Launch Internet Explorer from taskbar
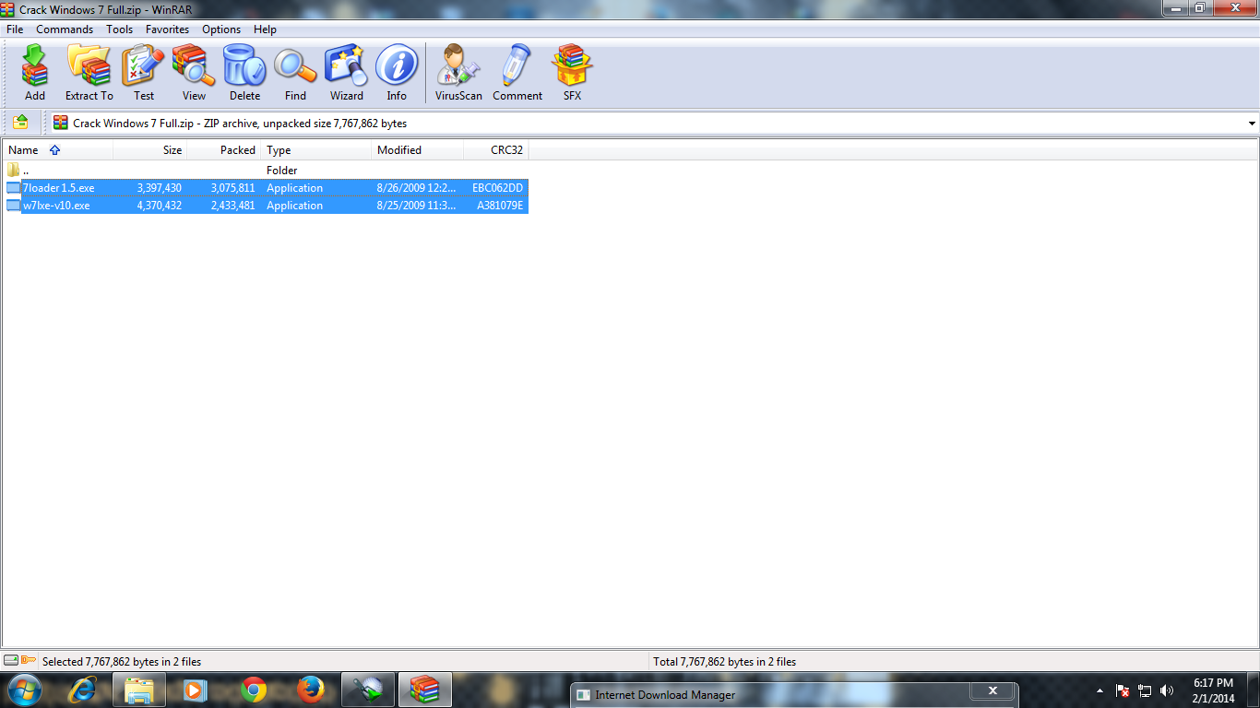The image size is (1260, 708). (83, 690)
